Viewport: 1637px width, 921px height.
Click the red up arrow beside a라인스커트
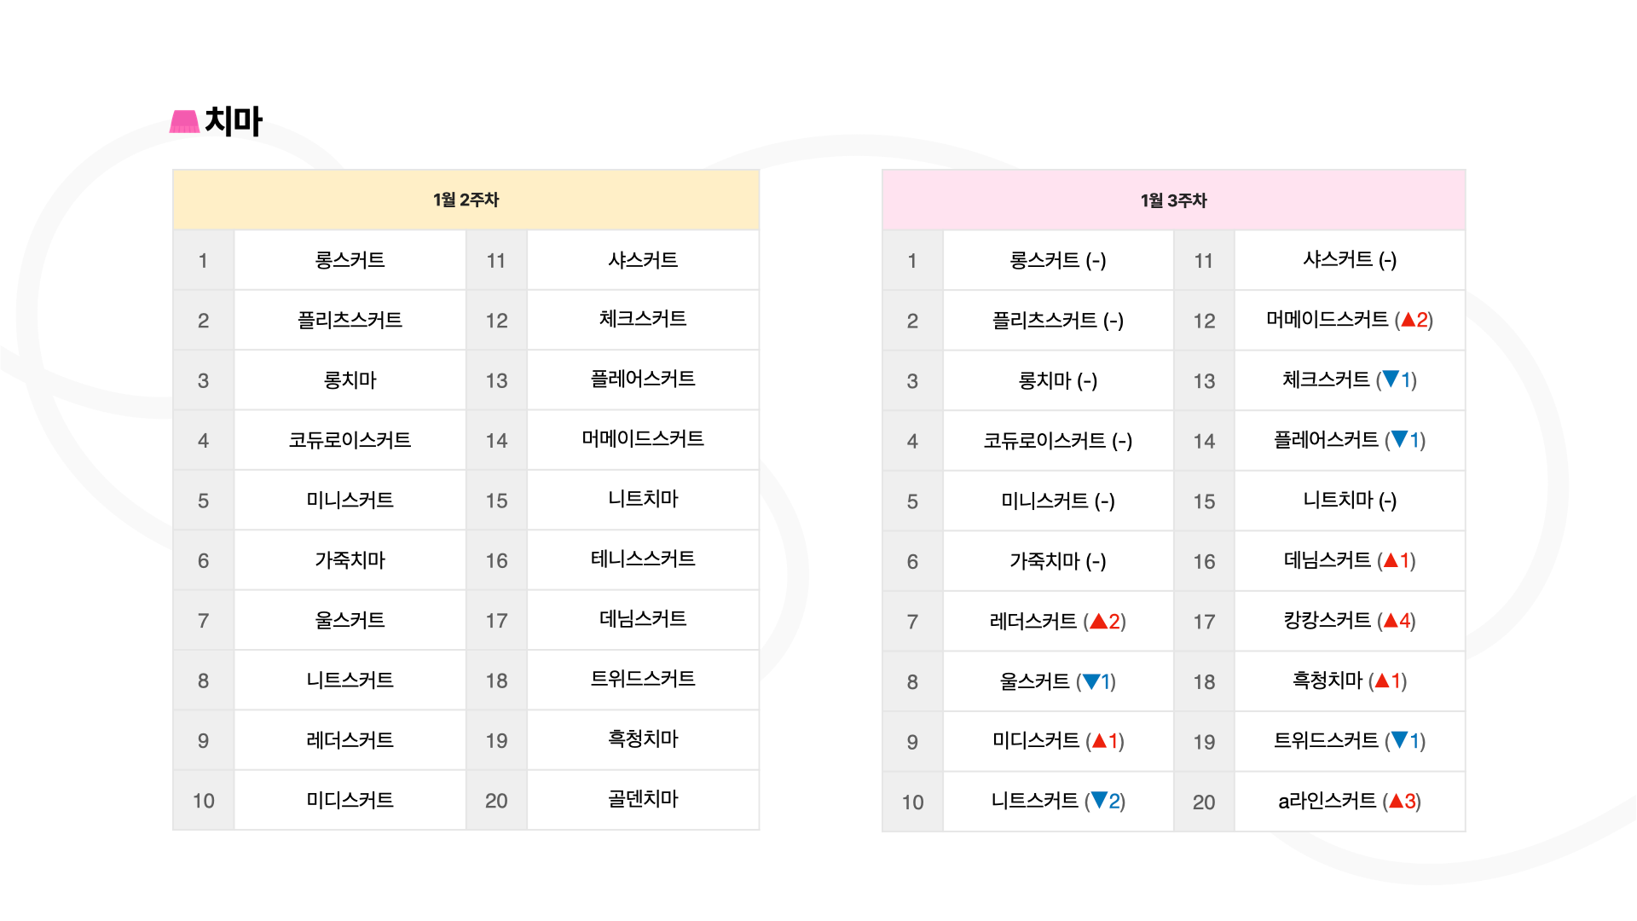click(x=1396, y=801)
